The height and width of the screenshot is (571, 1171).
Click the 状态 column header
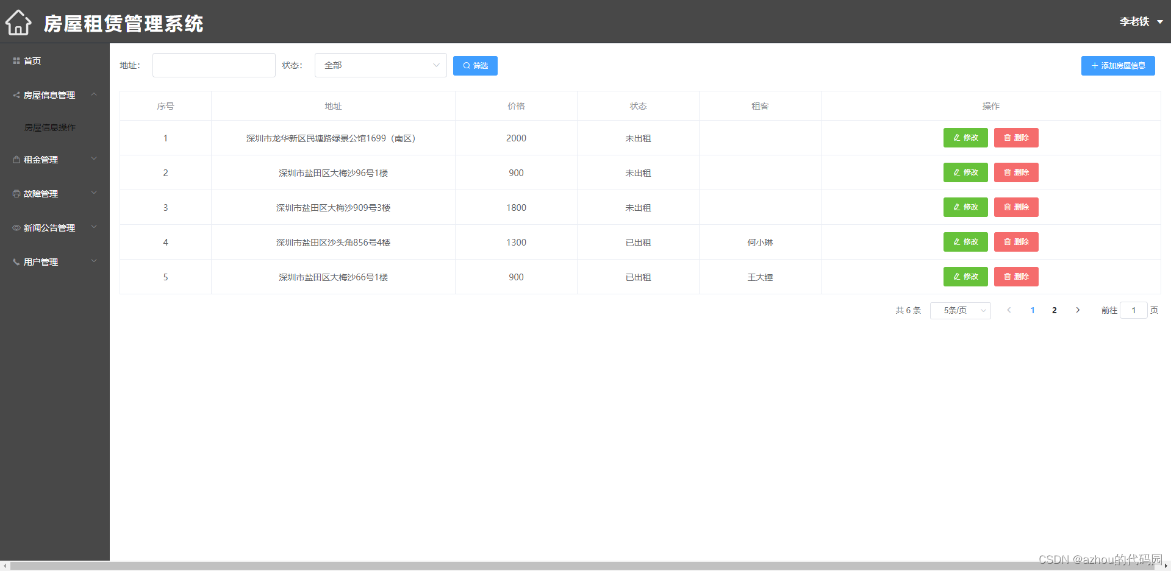tap(638, 106)
